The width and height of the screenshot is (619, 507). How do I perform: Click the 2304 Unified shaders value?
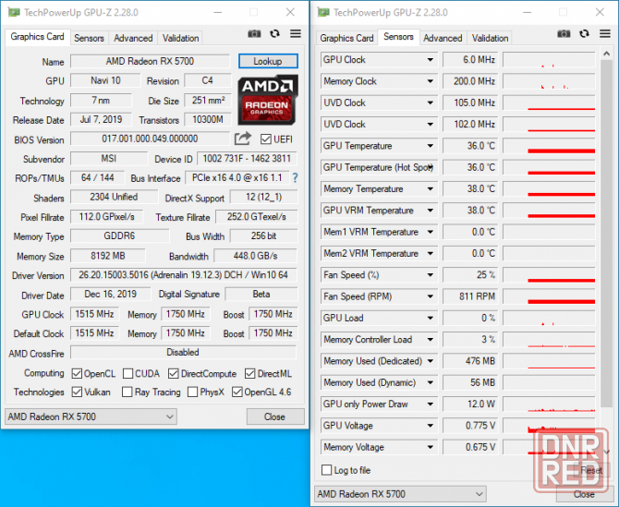[x=114, y=197]
